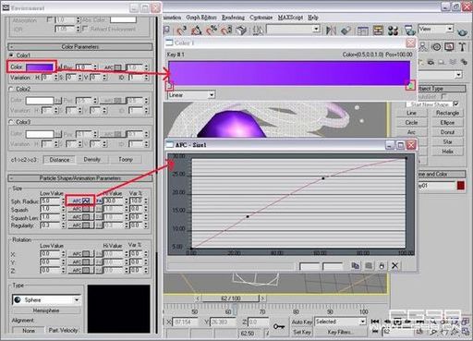Click the 62 / 100 time slider
This screenshot has height=341, width=473.
(231, 298)
